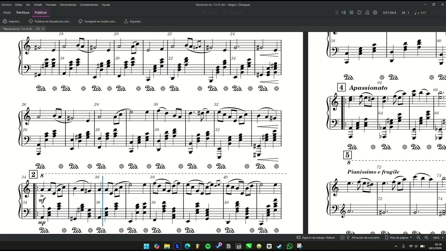446x251 pixels.
Task: Select rehearsal mark 4 in the score
Action: click(x=341, y=88)
